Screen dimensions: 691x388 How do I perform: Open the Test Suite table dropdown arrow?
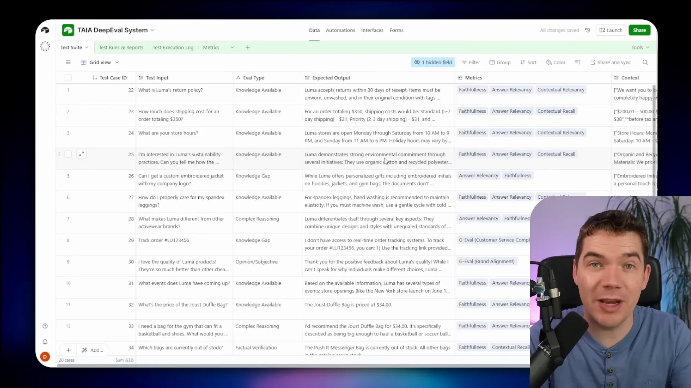(x=87, y=47)
